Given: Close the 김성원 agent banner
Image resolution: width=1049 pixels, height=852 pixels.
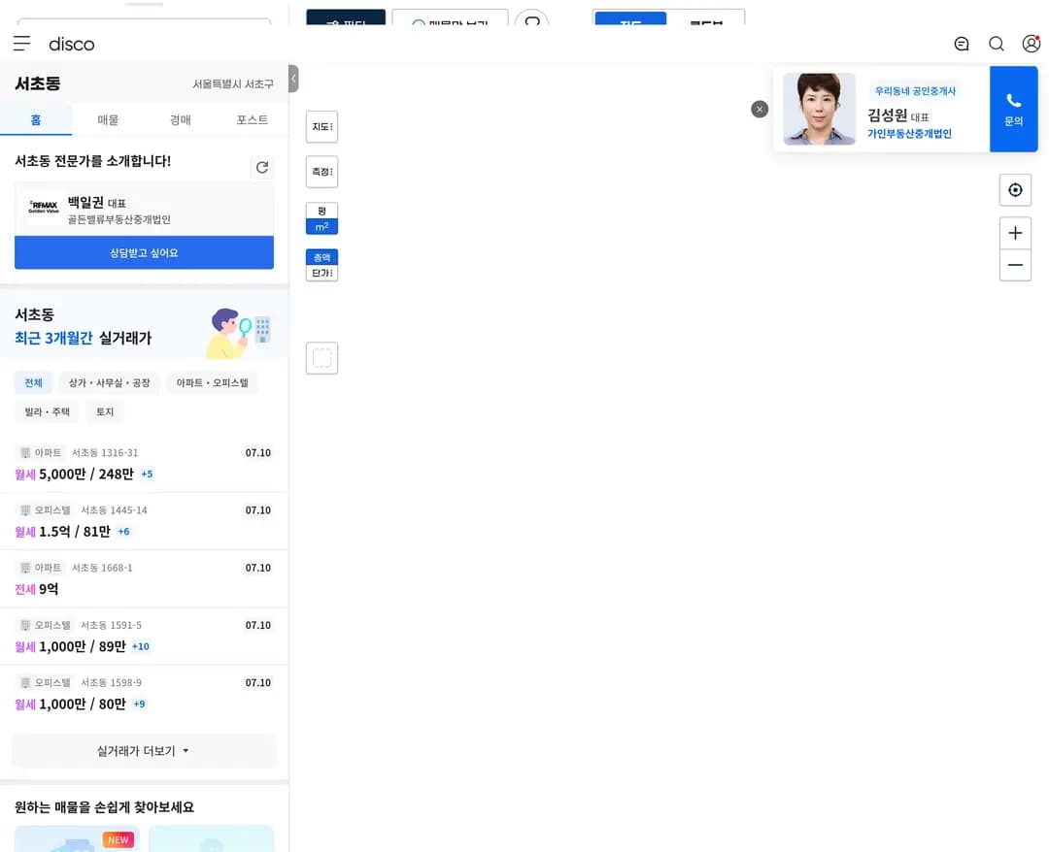Looking at the screenshot, I should pyautogui.click(x=760, y=109).
